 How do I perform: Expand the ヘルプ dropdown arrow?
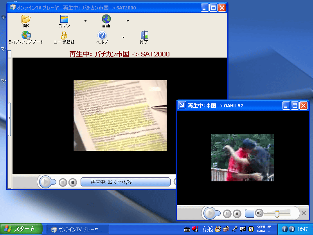point(123,37)
